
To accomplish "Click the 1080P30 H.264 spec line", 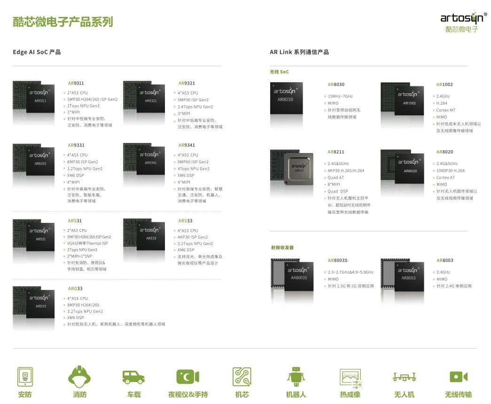I will pos(451,171).
